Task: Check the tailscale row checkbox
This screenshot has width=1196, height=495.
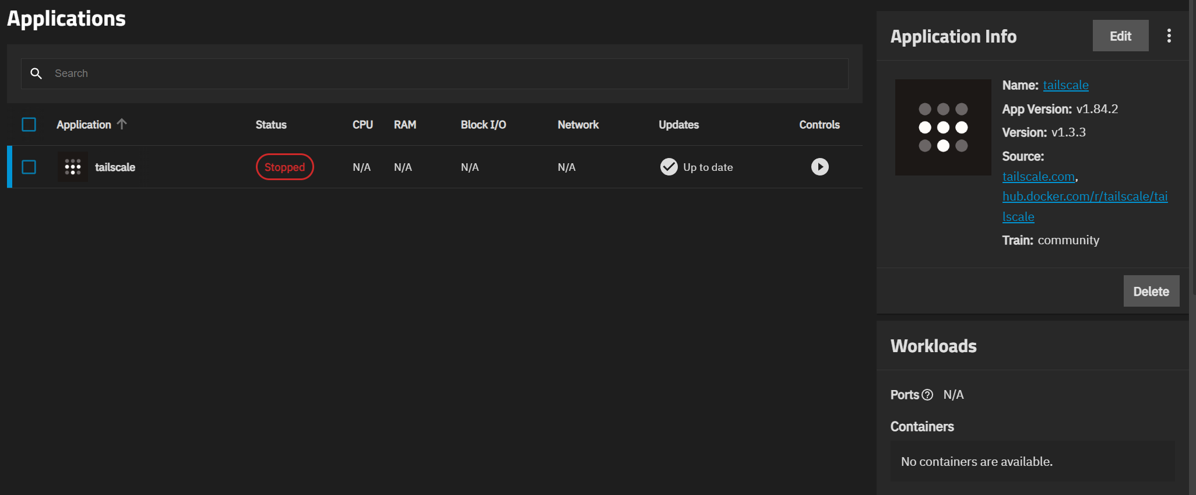Action: (29, 167)
